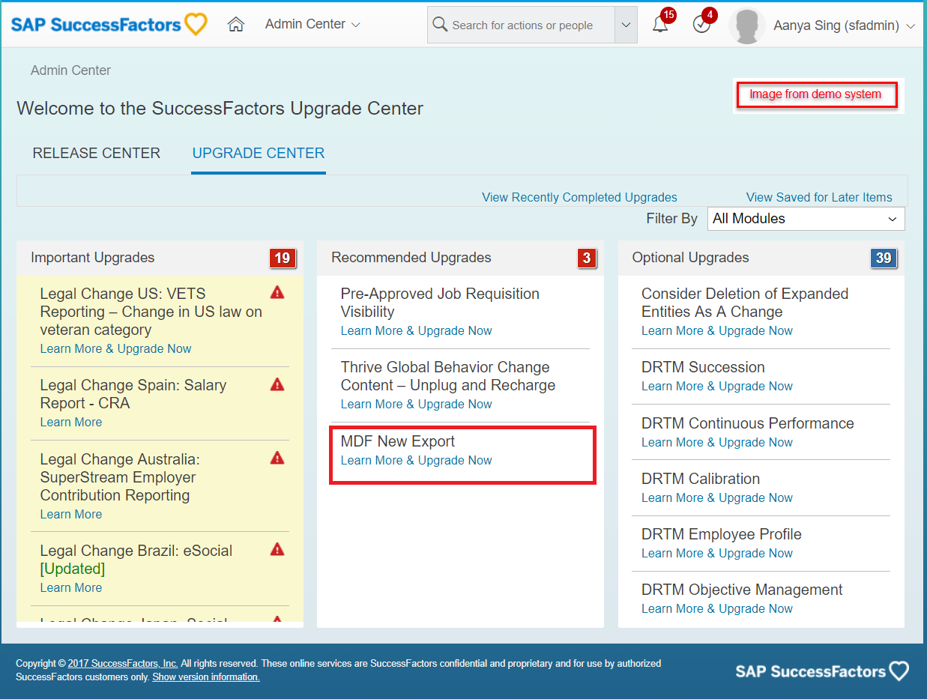Image resolution: width=927 pixels, height=699 pixels.
Task: Click Learn More for DRTM Continuous Performance
Action: (x=717, y=442)
